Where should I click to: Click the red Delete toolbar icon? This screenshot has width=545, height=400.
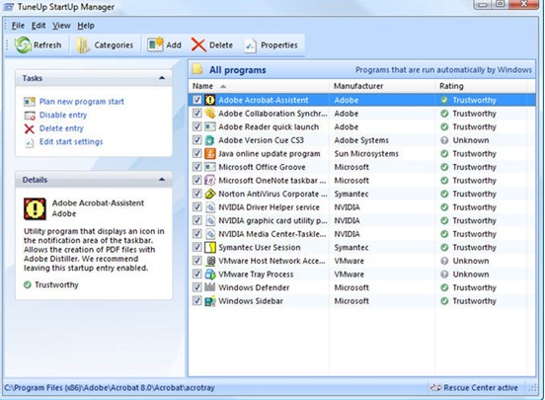(198, 44)
